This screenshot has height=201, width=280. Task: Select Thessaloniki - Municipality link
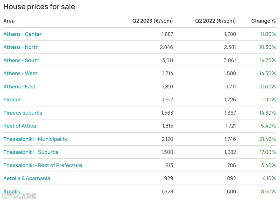click(x=35, y=139)
